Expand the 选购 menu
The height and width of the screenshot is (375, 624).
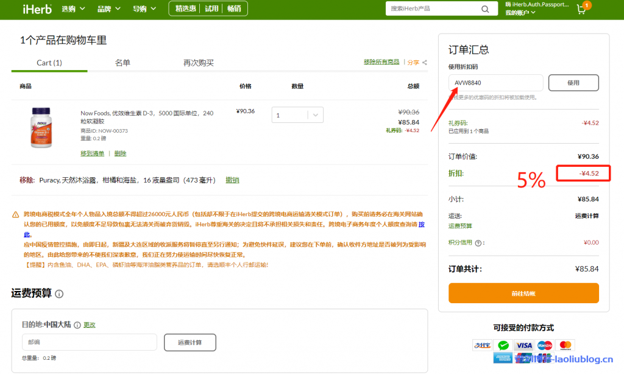[73, 9]
